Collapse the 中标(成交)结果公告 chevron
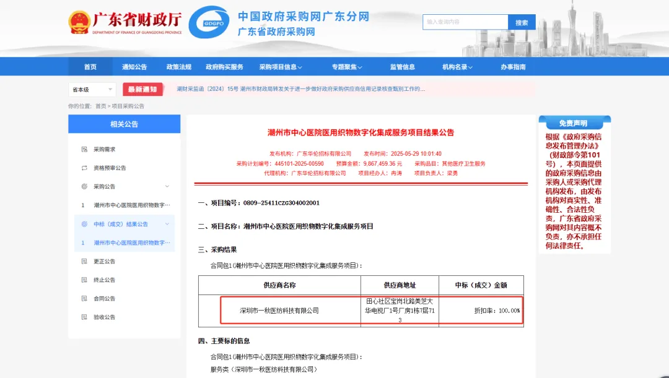The width and height of the screenshot is (669, 378). (167, 224)
